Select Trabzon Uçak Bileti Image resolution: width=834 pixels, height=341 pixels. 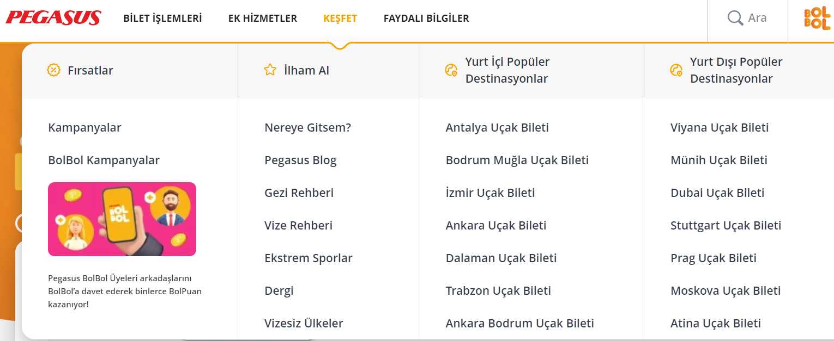pyautogui.click(x=498, y=291)
